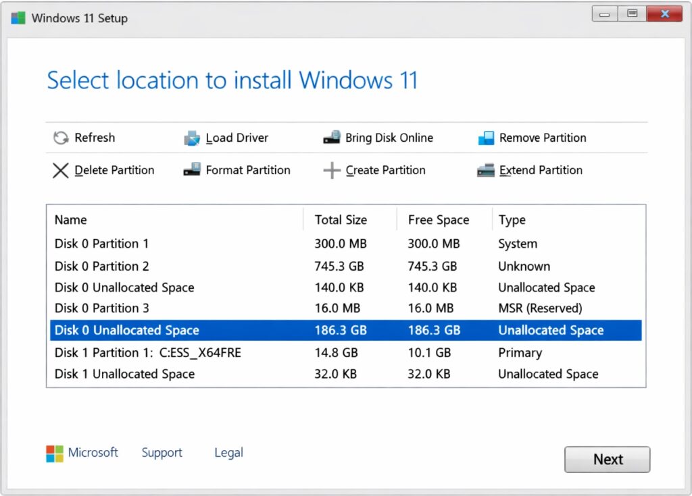The width and height of the screenshot is (692, 496).
Task: Maximize the Windows 11 Setup window
Action: 632,13
